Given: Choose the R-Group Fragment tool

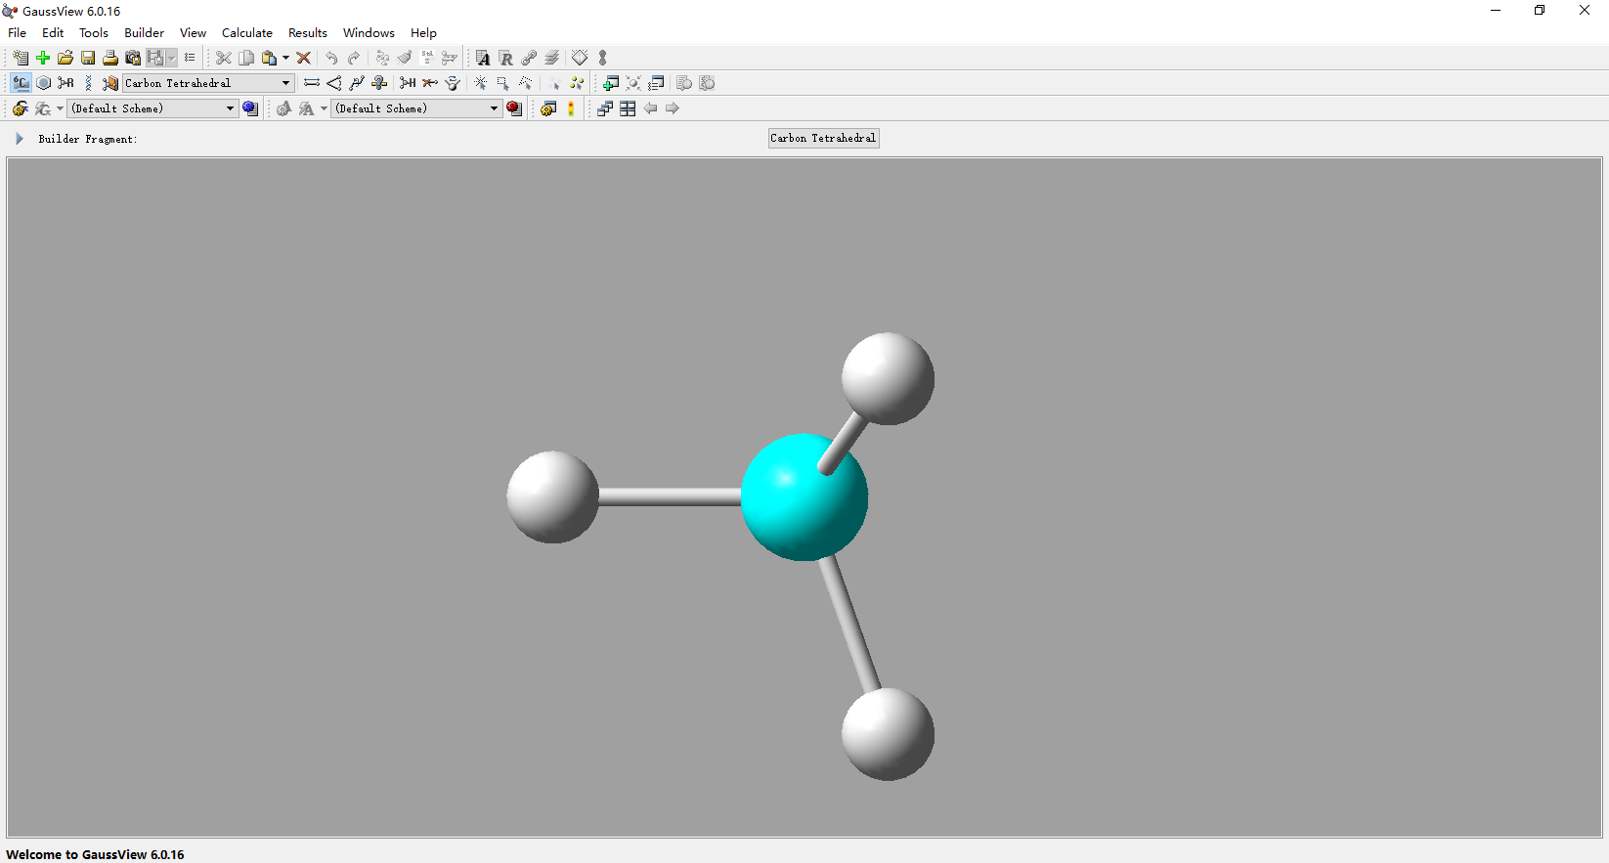Looking at the screenshot, I should click(65, 83).
